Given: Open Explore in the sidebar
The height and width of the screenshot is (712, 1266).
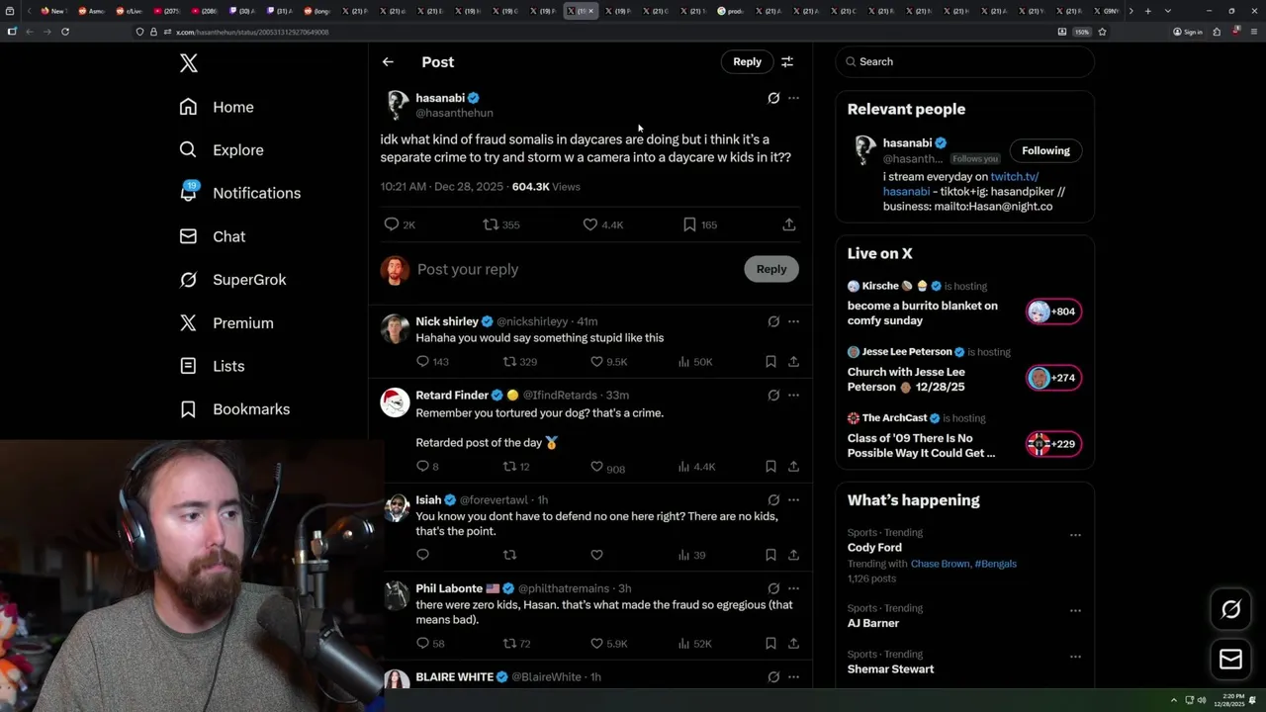Looking at the screenshot, I should (x=222, y=150).
